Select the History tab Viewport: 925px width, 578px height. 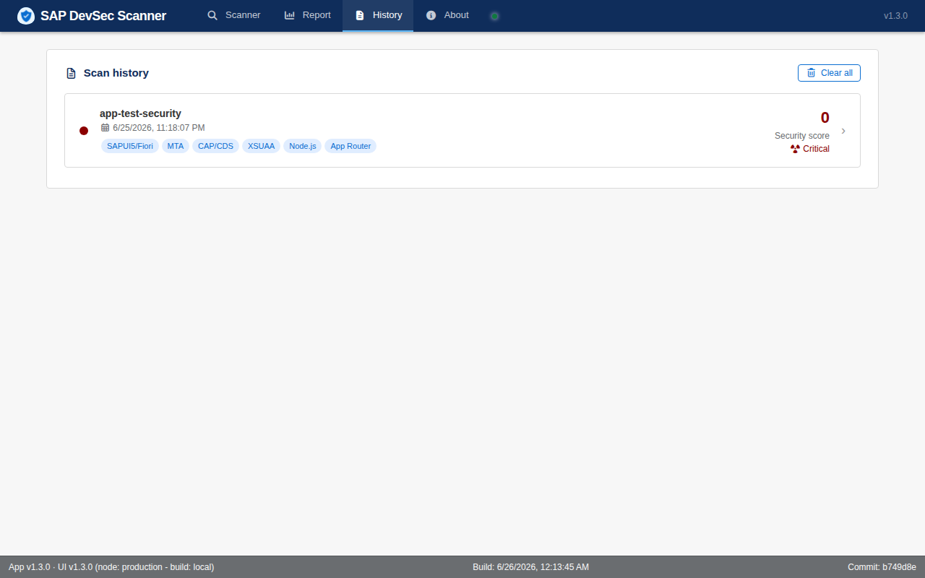378,15
